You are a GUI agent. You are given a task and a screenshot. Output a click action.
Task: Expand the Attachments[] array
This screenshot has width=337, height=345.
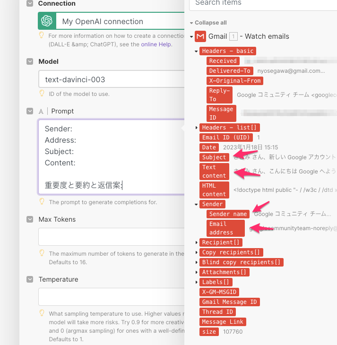(196, 272)
